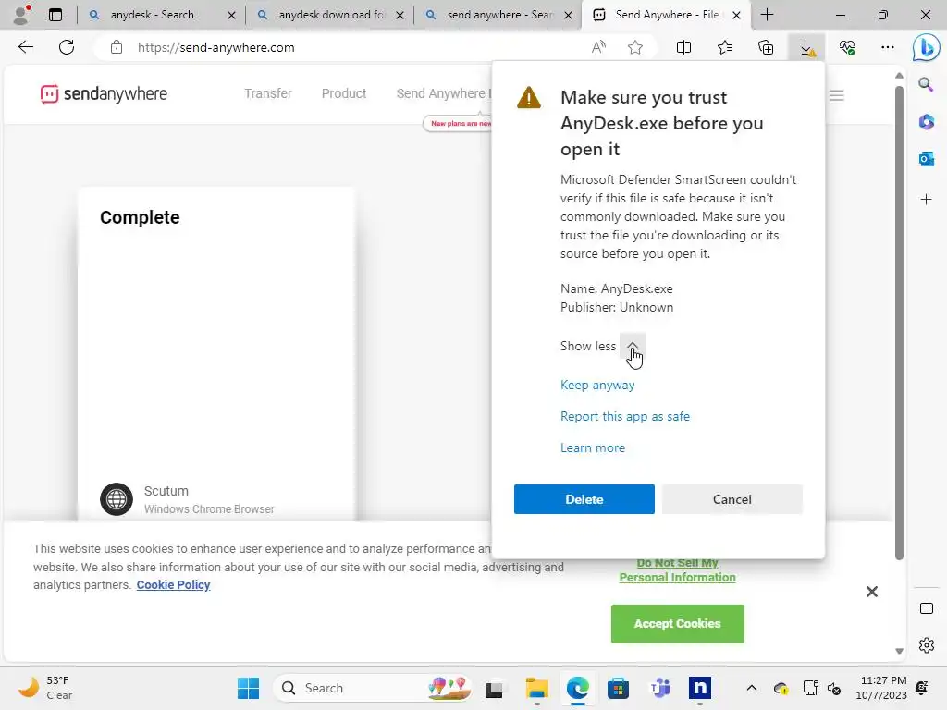Open the Send Anywhere nav item
Screen dimensions: 947x710
click(444, 93)
